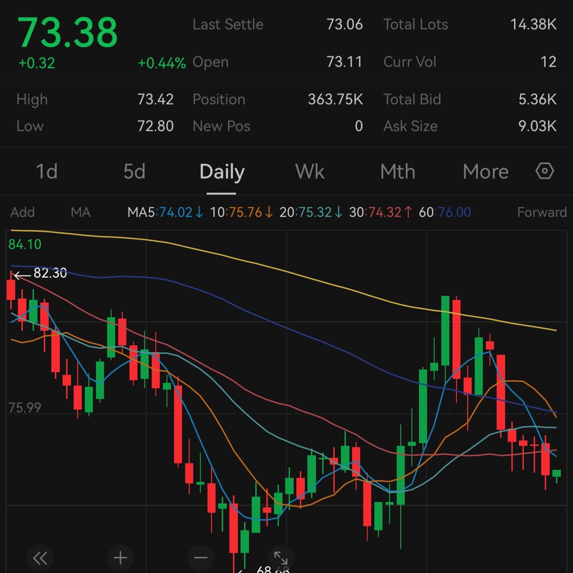573x573 pixels.
Task: Tap the MA30 value 74.32
Action: [x=385, y=212]
